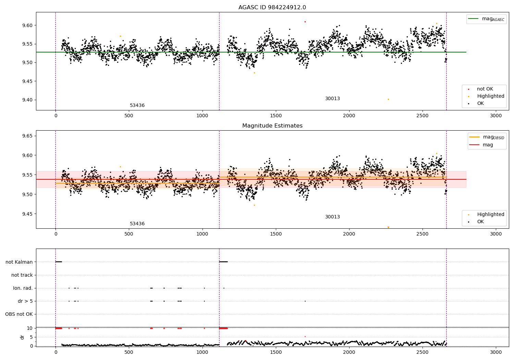Click y-tick 9.40 on top plot
Viewport: 514px width, 360px height.
tap(27, 100)
